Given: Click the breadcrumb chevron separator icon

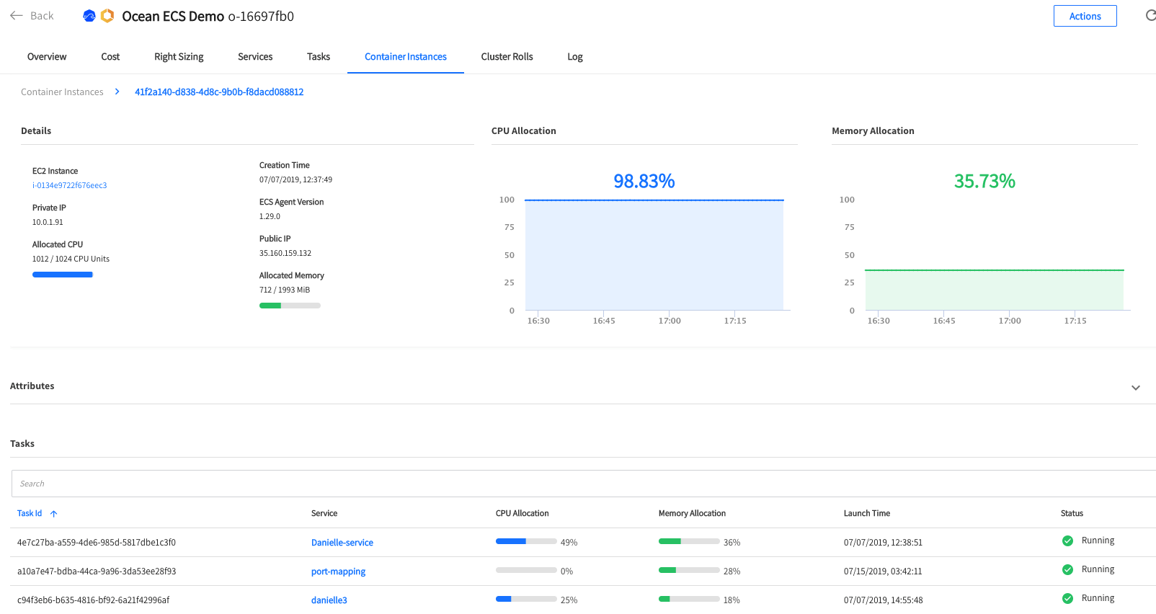Looking at the screenshot, I should pyautogui.click(x=117, y=92).
